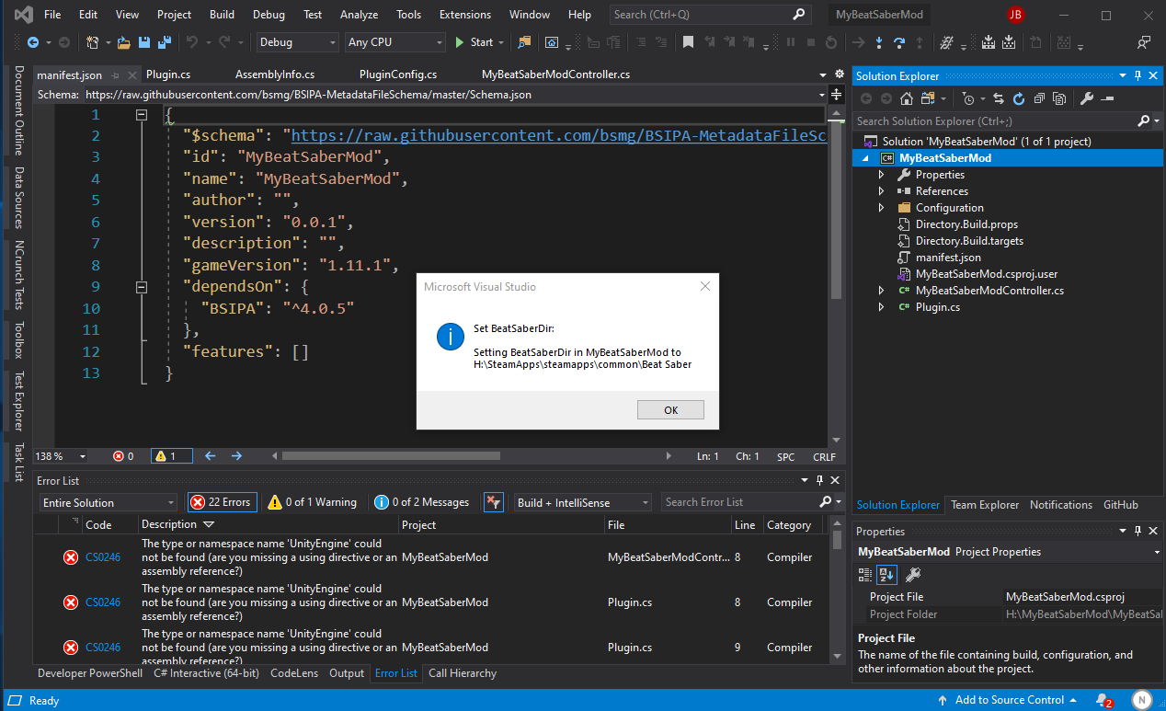Collapse the dependsOn block at line 9
This screenshot has height=711, width=1166.
(142, 287)
